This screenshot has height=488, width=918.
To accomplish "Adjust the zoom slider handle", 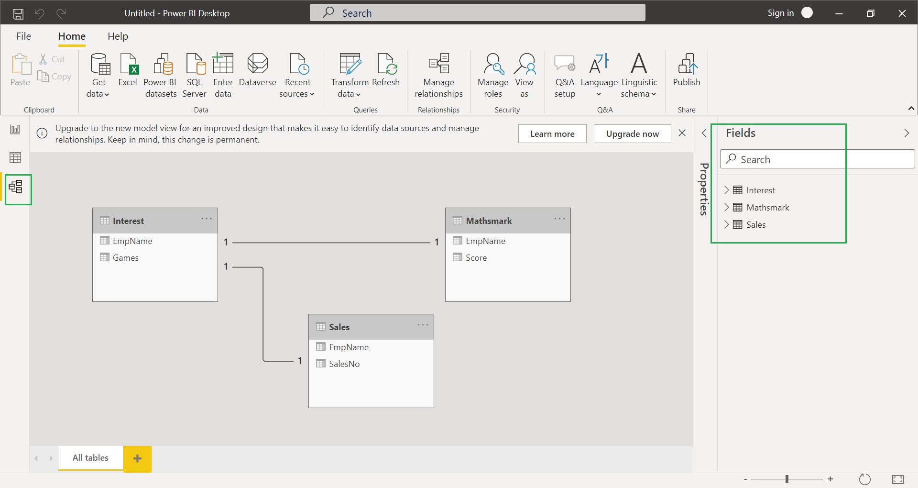I will point(787,479).
